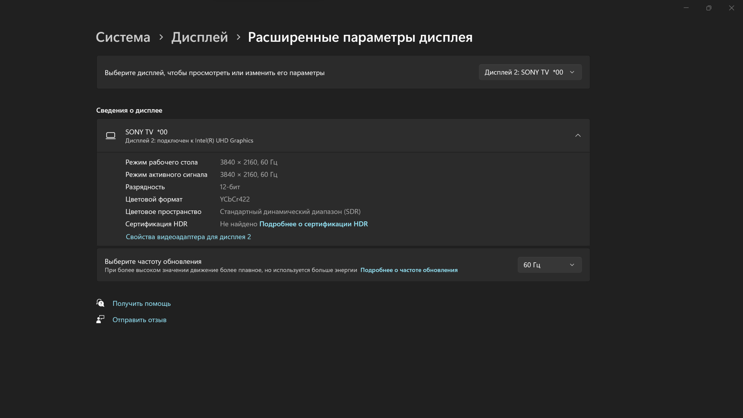Open Подробнее о частоте обновления link
Viewport: 743px width, 418px height.
409,270
